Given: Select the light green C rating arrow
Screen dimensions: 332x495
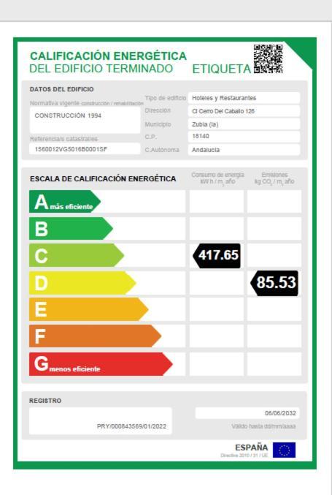Looking at the screenshot, I should click(77, 255).
